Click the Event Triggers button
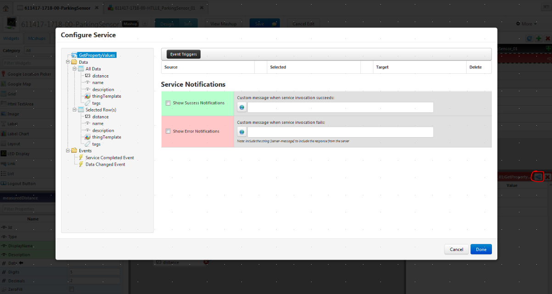The image size is (552, 294). click(184, 54)
